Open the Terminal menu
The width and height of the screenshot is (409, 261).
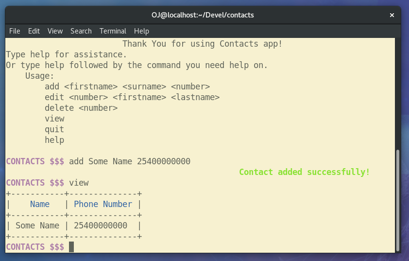[113, 31]
